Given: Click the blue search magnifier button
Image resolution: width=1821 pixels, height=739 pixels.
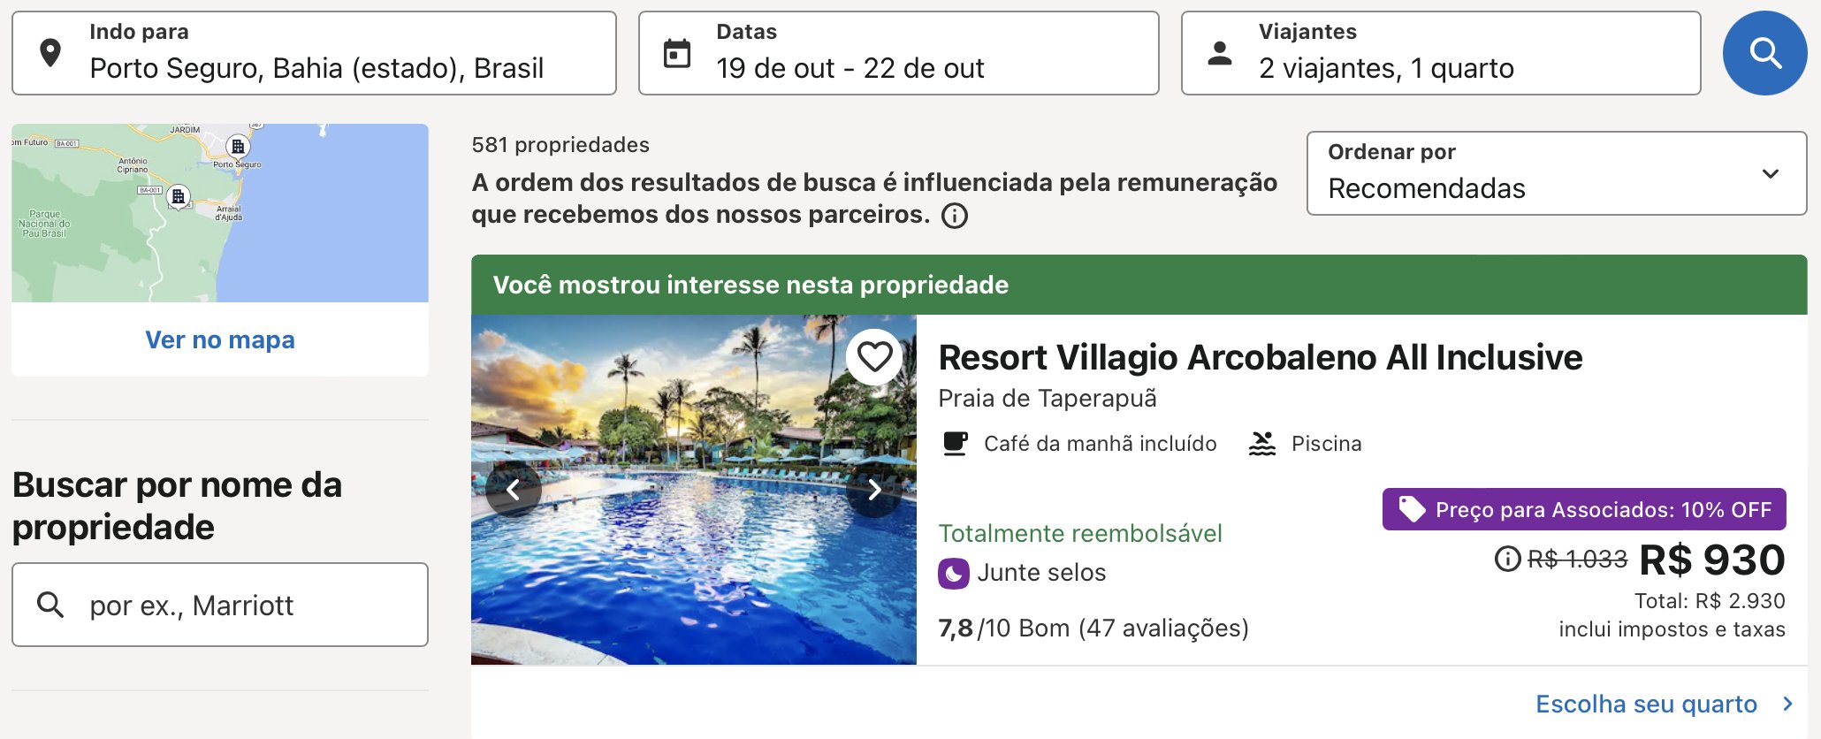Looking at the screenshot, I should [1764, 53].
